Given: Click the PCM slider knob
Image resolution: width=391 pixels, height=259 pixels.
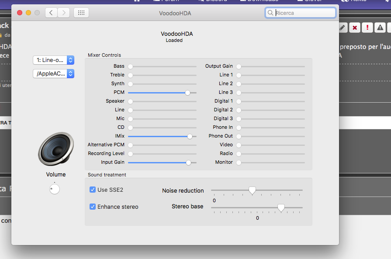Looking at the screenshot, I should click(x=187, y=93).
